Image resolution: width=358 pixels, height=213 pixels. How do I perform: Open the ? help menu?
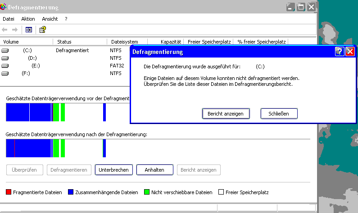(66, 19)
